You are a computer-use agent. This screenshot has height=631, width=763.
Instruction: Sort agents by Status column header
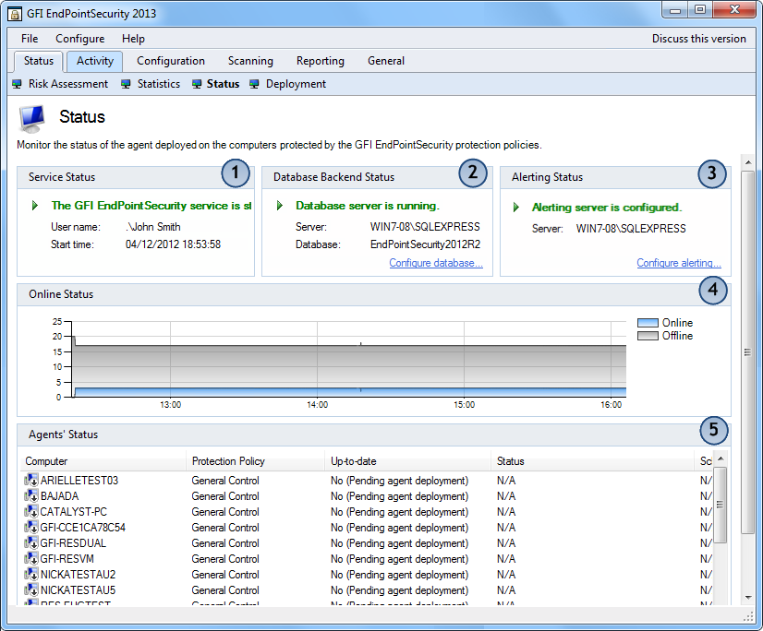[593, 461]
